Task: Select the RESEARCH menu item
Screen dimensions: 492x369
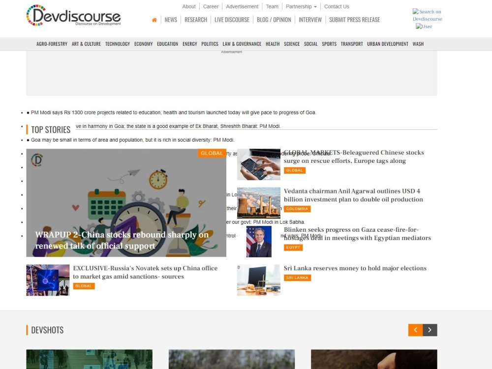Action: click(196, 20)
